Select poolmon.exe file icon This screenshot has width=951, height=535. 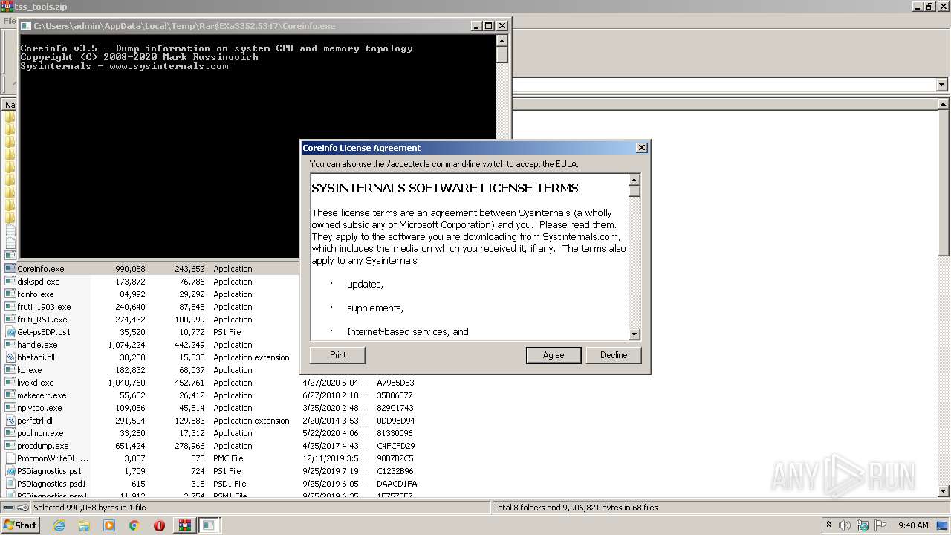(10, 433)
